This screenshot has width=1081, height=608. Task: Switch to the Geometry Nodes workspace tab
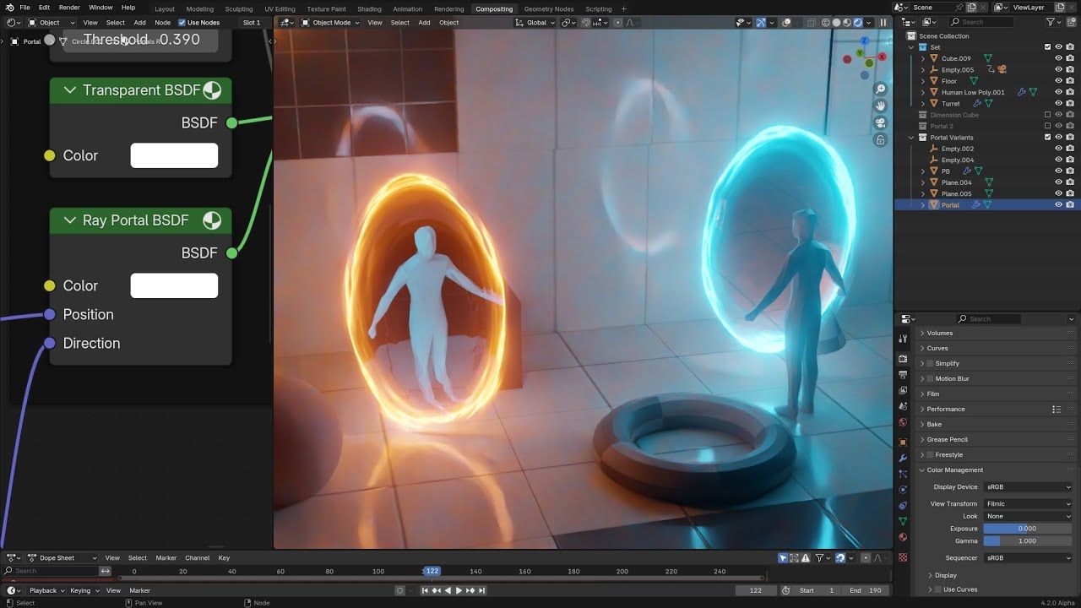pyautogui.click(x=549, y=8)
